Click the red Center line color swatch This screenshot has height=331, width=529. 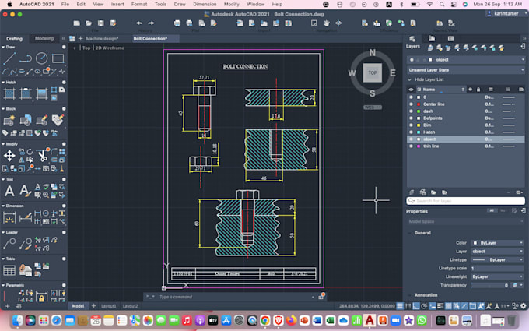pos(419,104)
